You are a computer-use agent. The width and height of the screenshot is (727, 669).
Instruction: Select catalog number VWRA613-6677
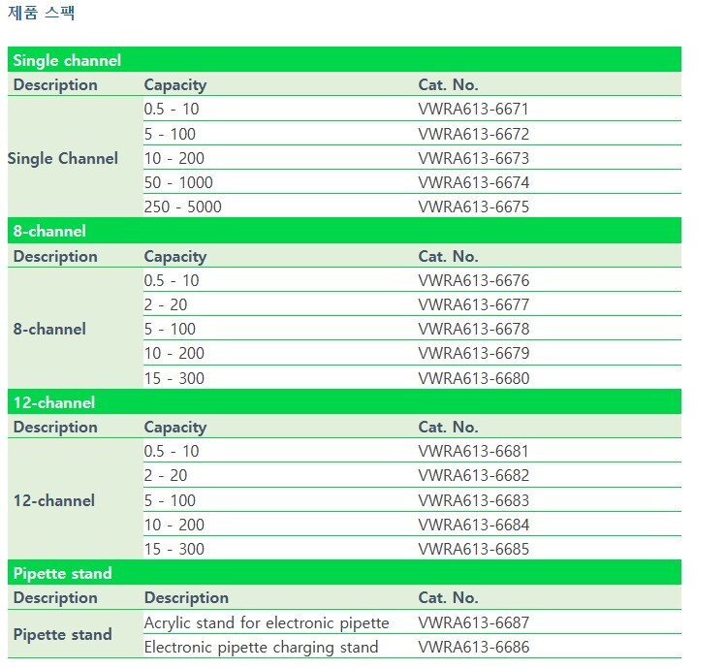coord(473,304)
